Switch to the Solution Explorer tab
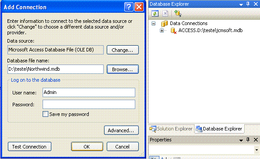The height and width of the screenshot is (159, 260). click(x=171, y=129)
